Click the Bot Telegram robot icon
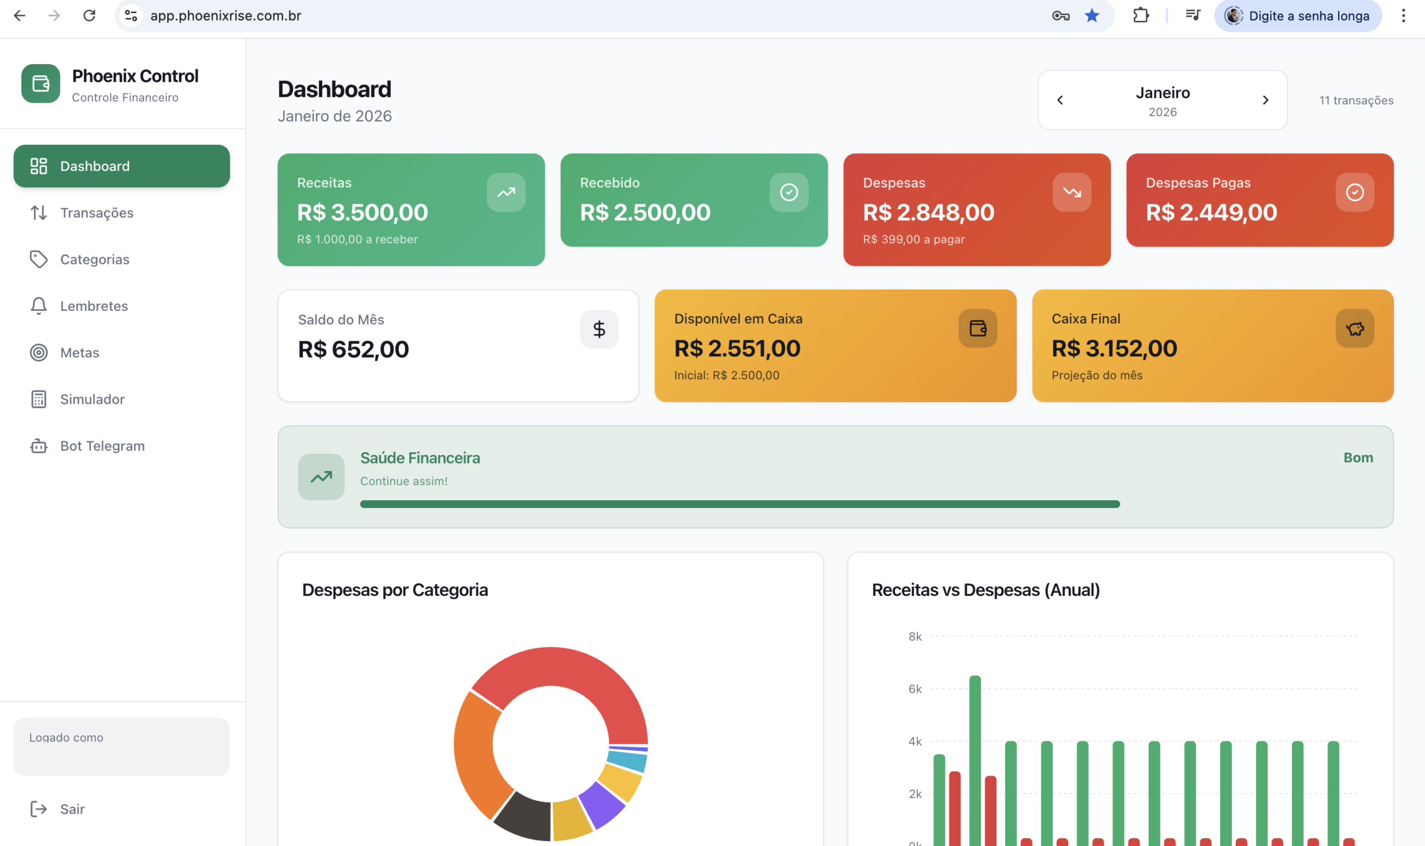This screenshot has width=1425, height=846. (39, 446)
